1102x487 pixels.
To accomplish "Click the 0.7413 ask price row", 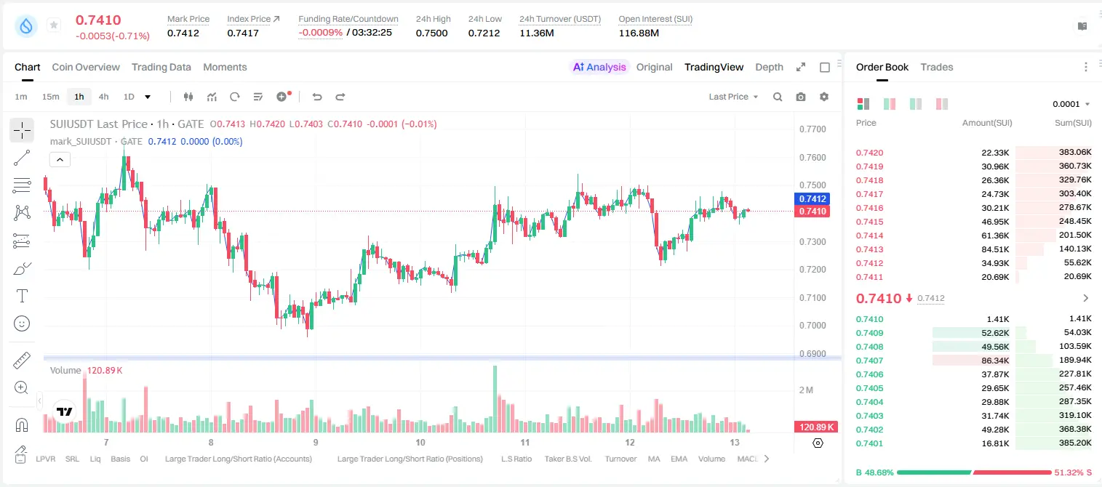I will click(x=973, y=249).
